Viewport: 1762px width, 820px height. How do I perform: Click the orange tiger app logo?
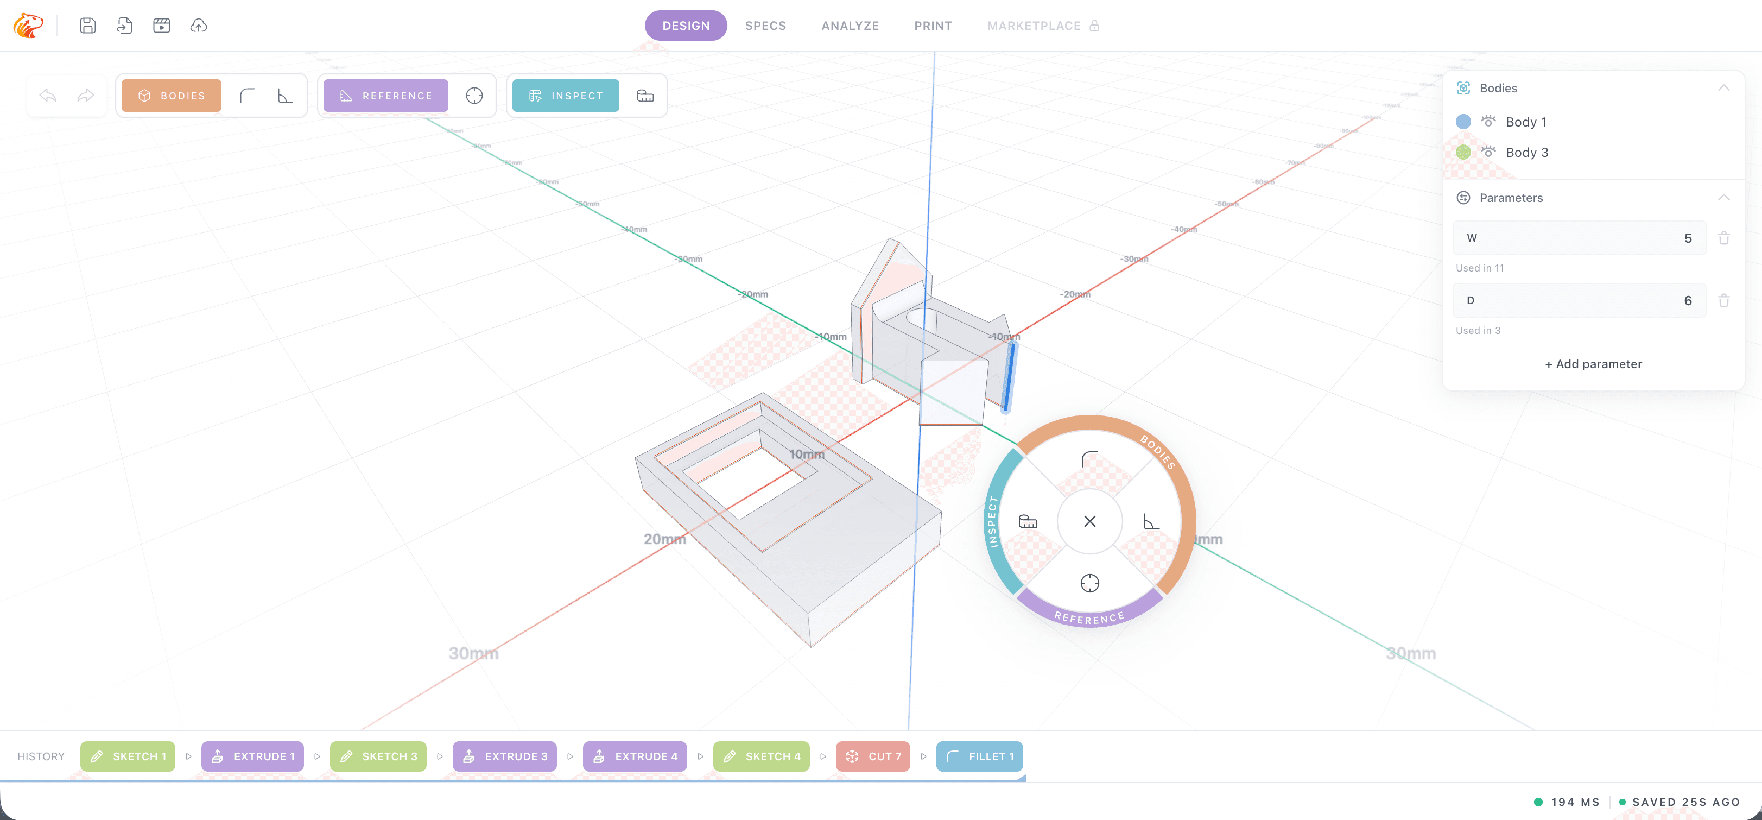point(28,26)
